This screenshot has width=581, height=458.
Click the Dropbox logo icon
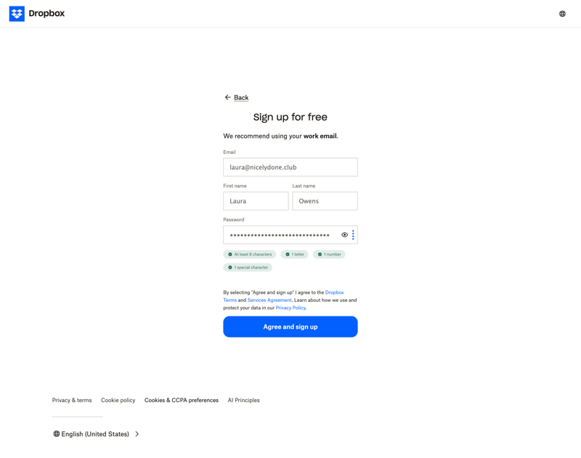tap(16, 13)
